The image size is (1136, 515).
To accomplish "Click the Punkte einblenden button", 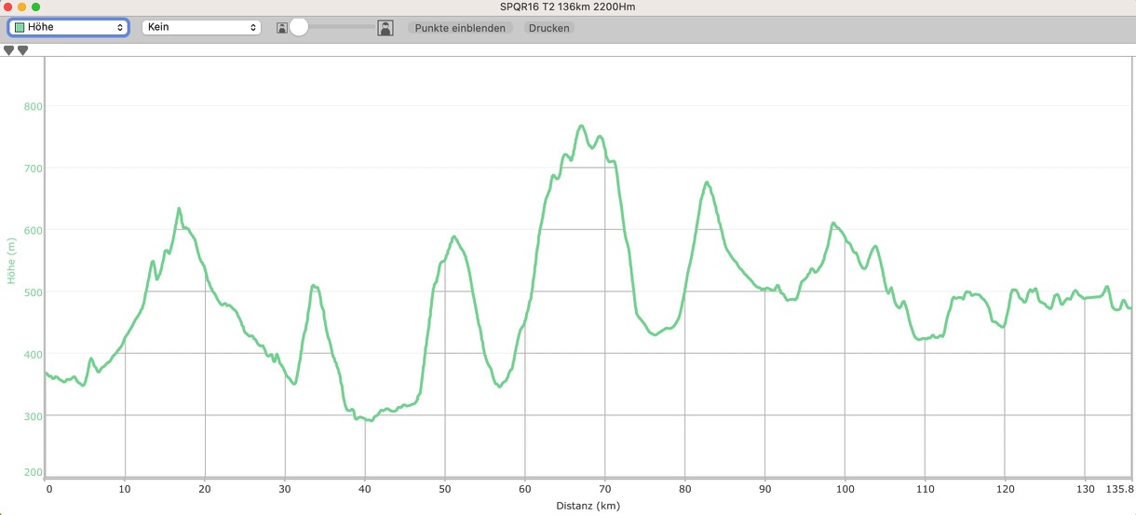I will coord(460,28).
